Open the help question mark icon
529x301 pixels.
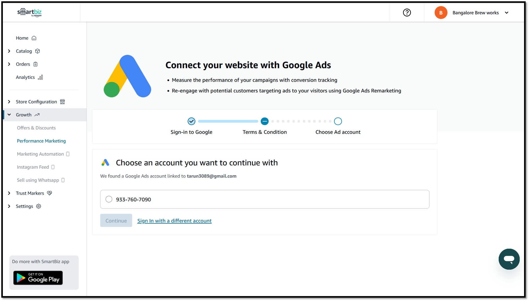coord(407,13)
